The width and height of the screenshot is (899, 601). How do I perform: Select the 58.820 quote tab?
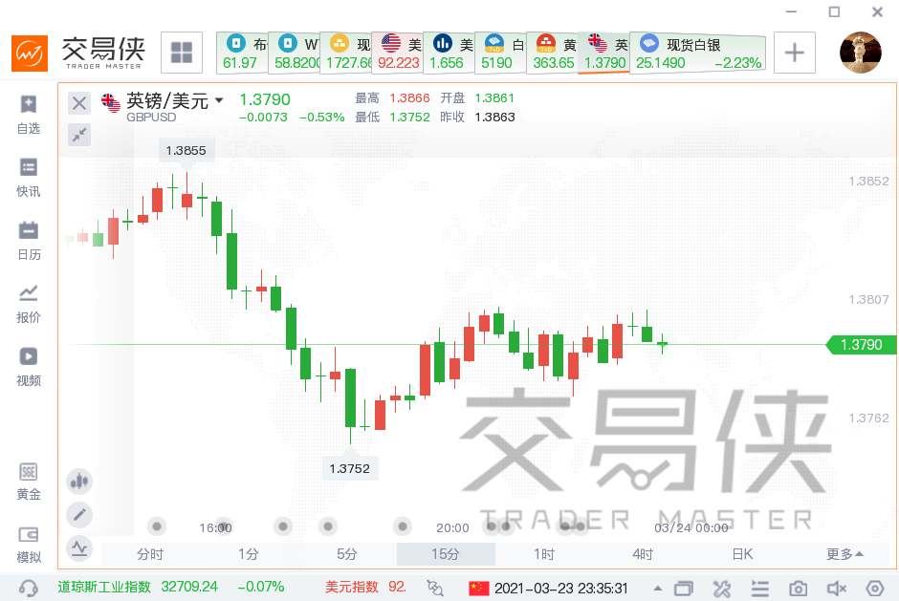(295, 53)
